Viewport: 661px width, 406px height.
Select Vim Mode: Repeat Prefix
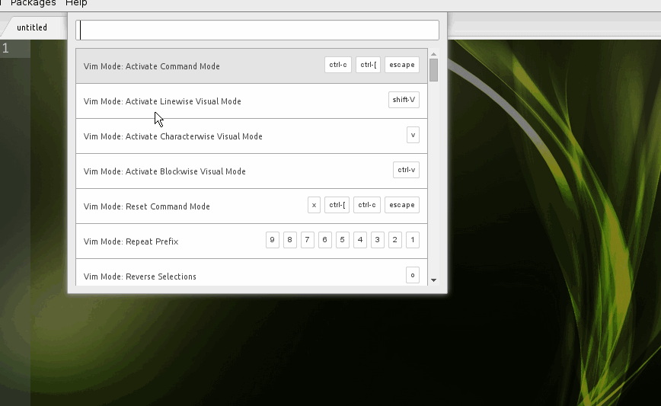[251, 241]
